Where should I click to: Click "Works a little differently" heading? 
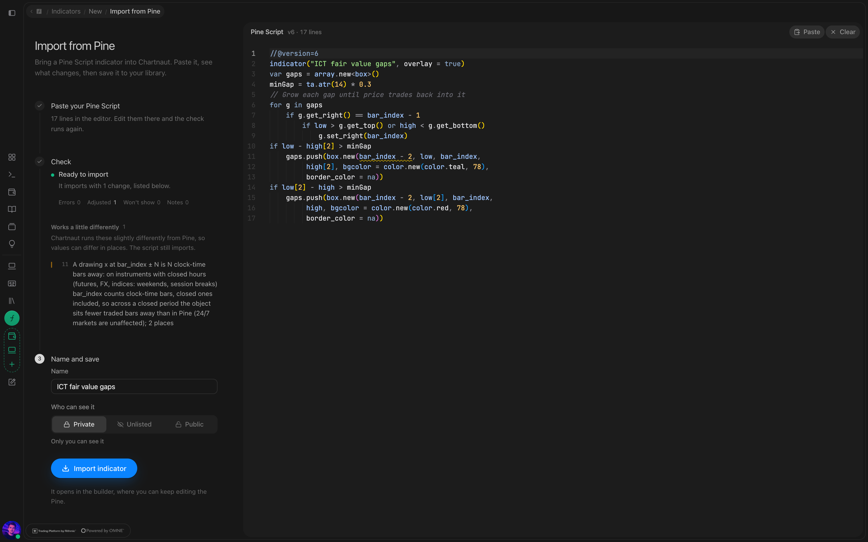pyautogui.click(x=85, y=227)
